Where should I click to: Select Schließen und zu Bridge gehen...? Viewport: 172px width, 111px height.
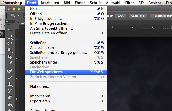[x=66, y=53]
